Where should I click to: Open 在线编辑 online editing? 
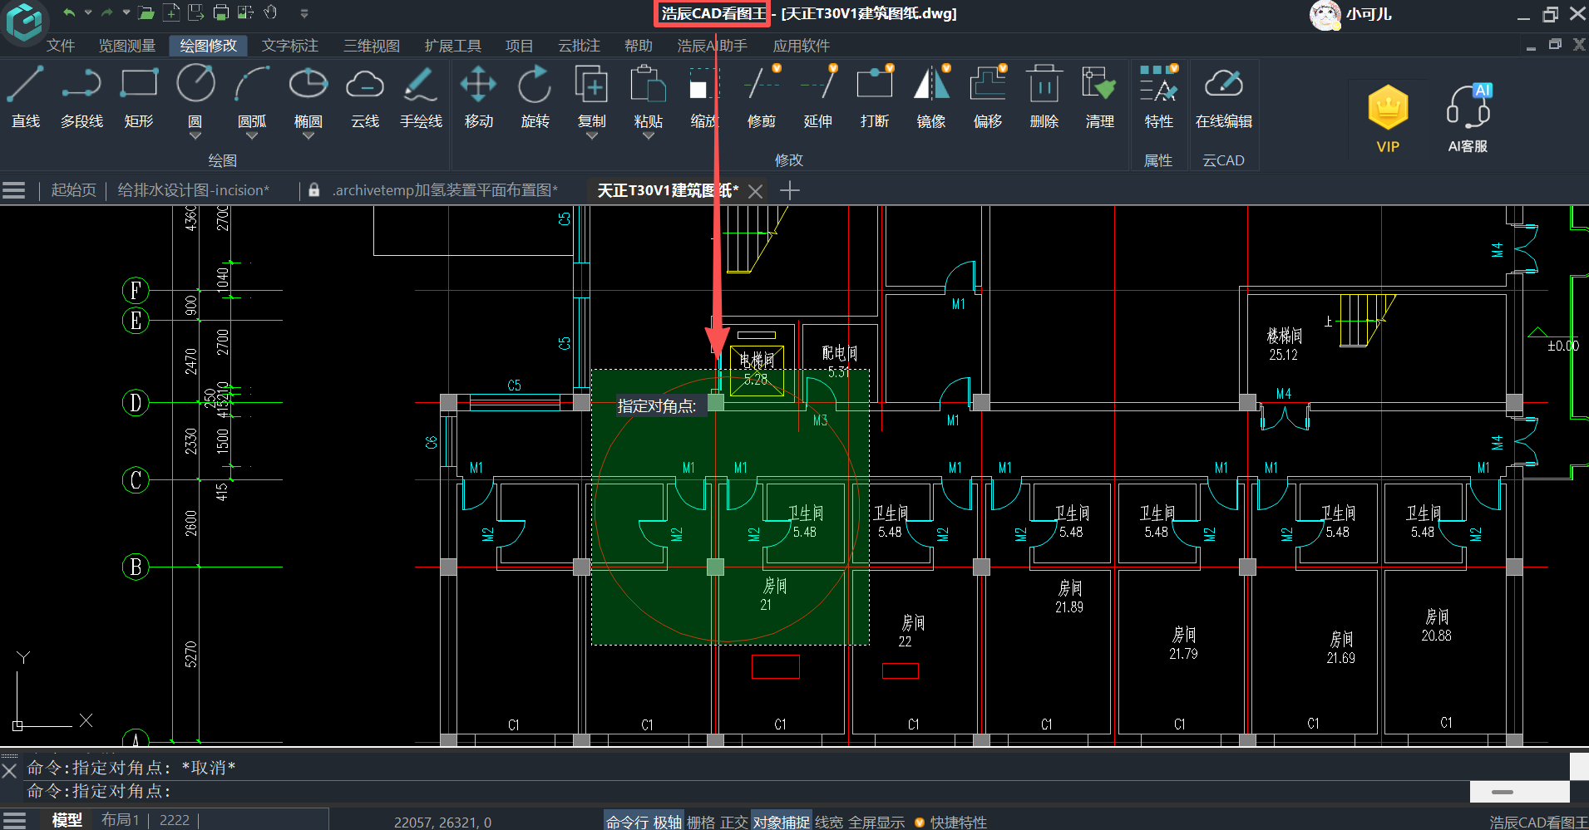(1223, 97)
